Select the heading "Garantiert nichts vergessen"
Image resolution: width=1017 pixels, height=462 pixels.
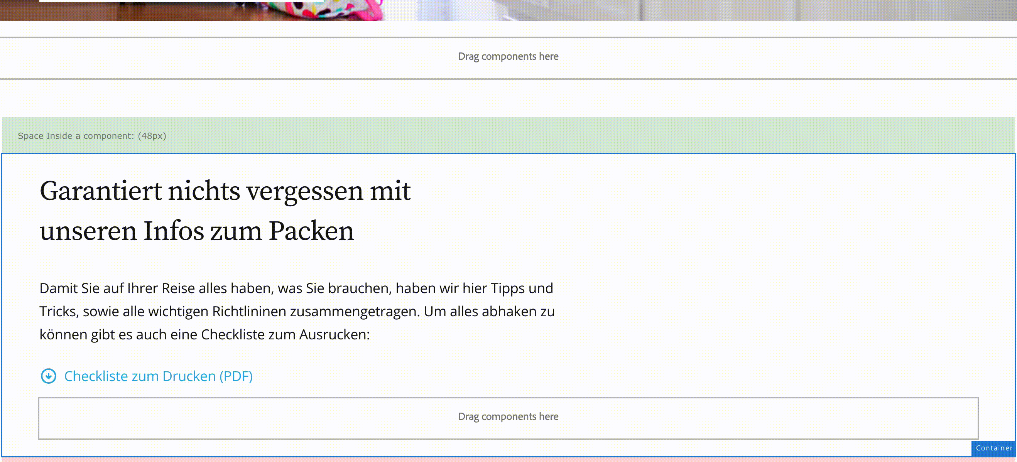225,191
